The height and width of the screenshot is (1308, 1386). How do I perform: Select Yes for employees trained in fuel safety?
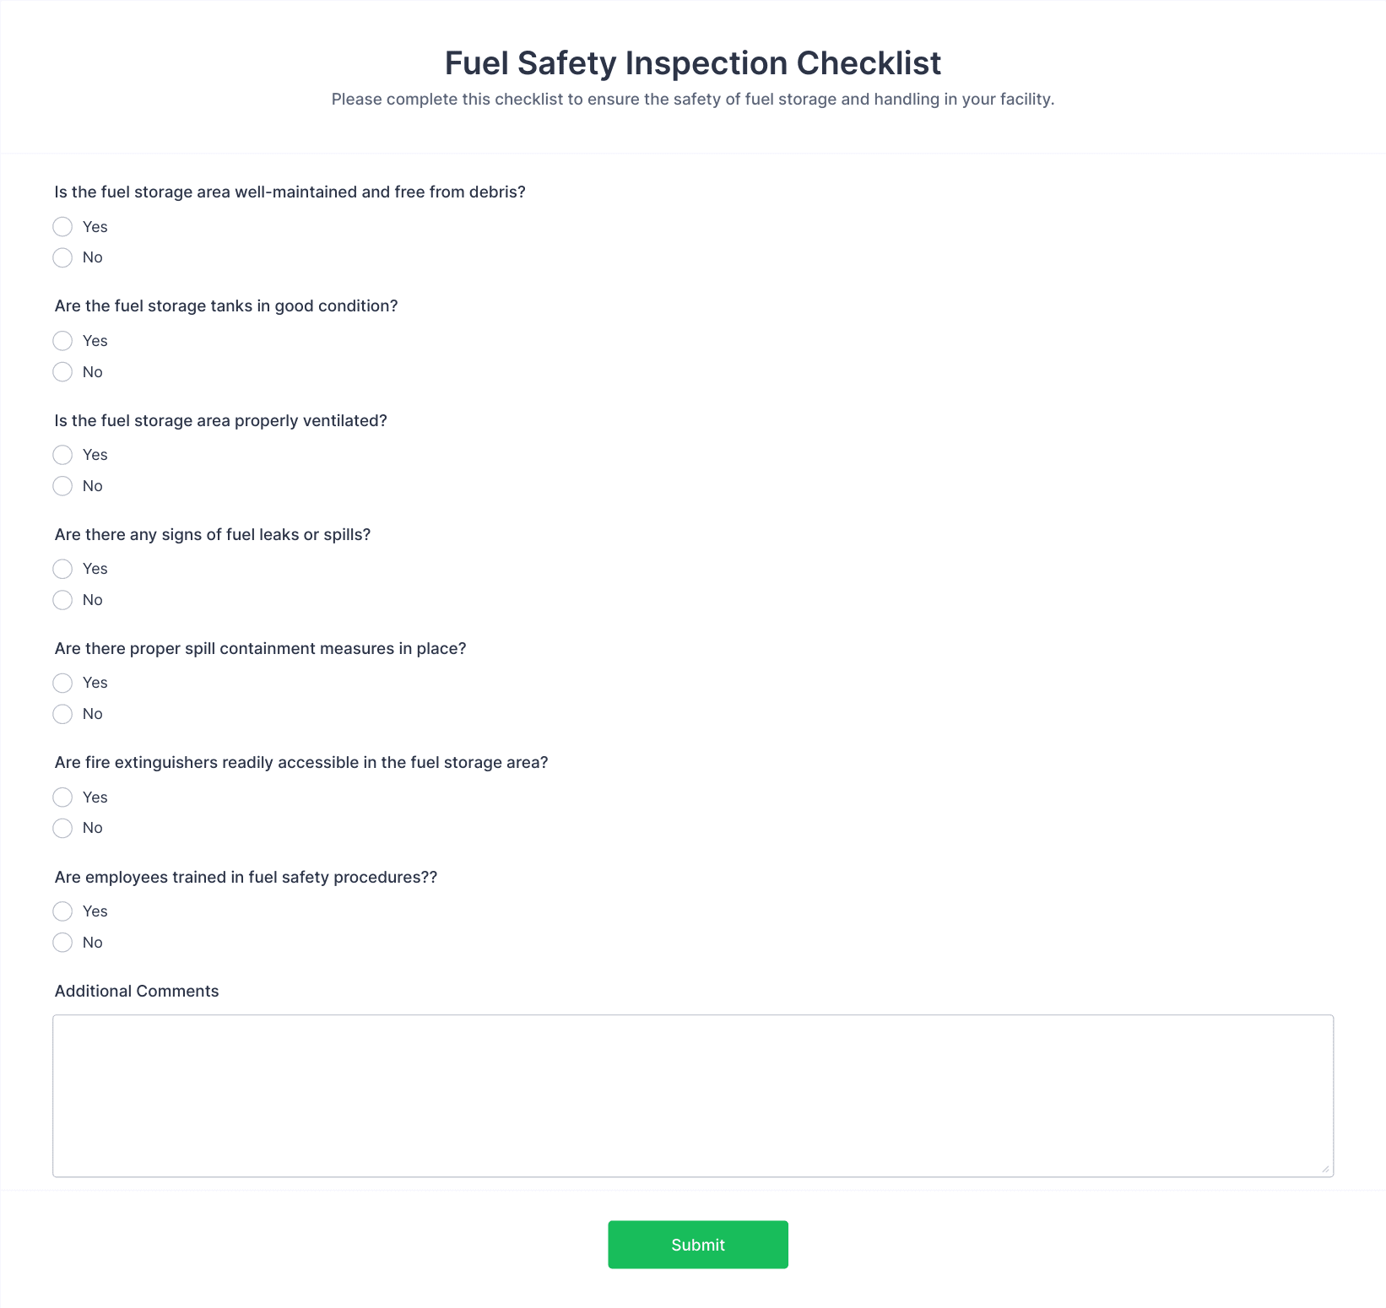coord(62,911)
